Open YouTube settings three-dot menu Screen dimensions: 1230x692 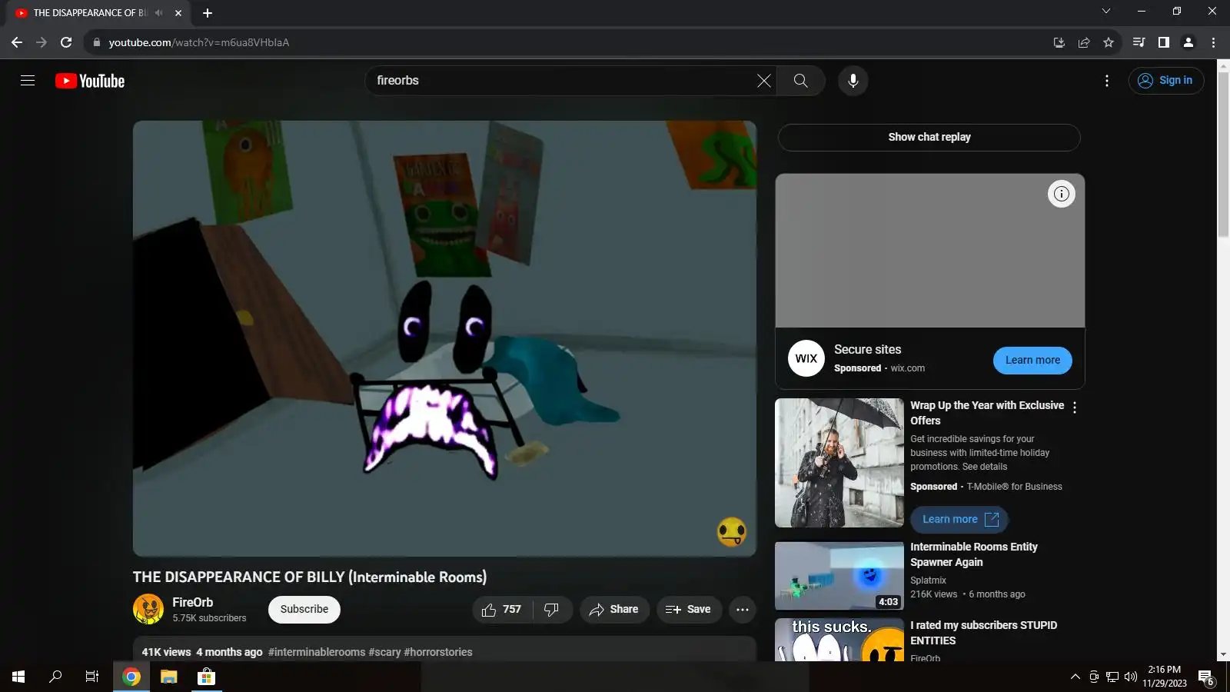pyautogui.click(x=1106, y=81)
